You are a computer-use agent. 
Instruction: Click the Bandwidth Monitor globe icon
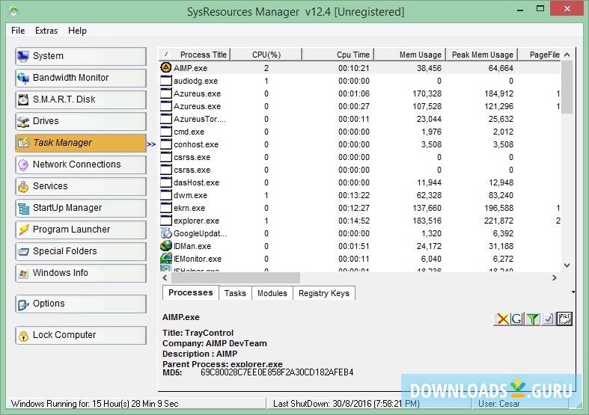[23, 78]
